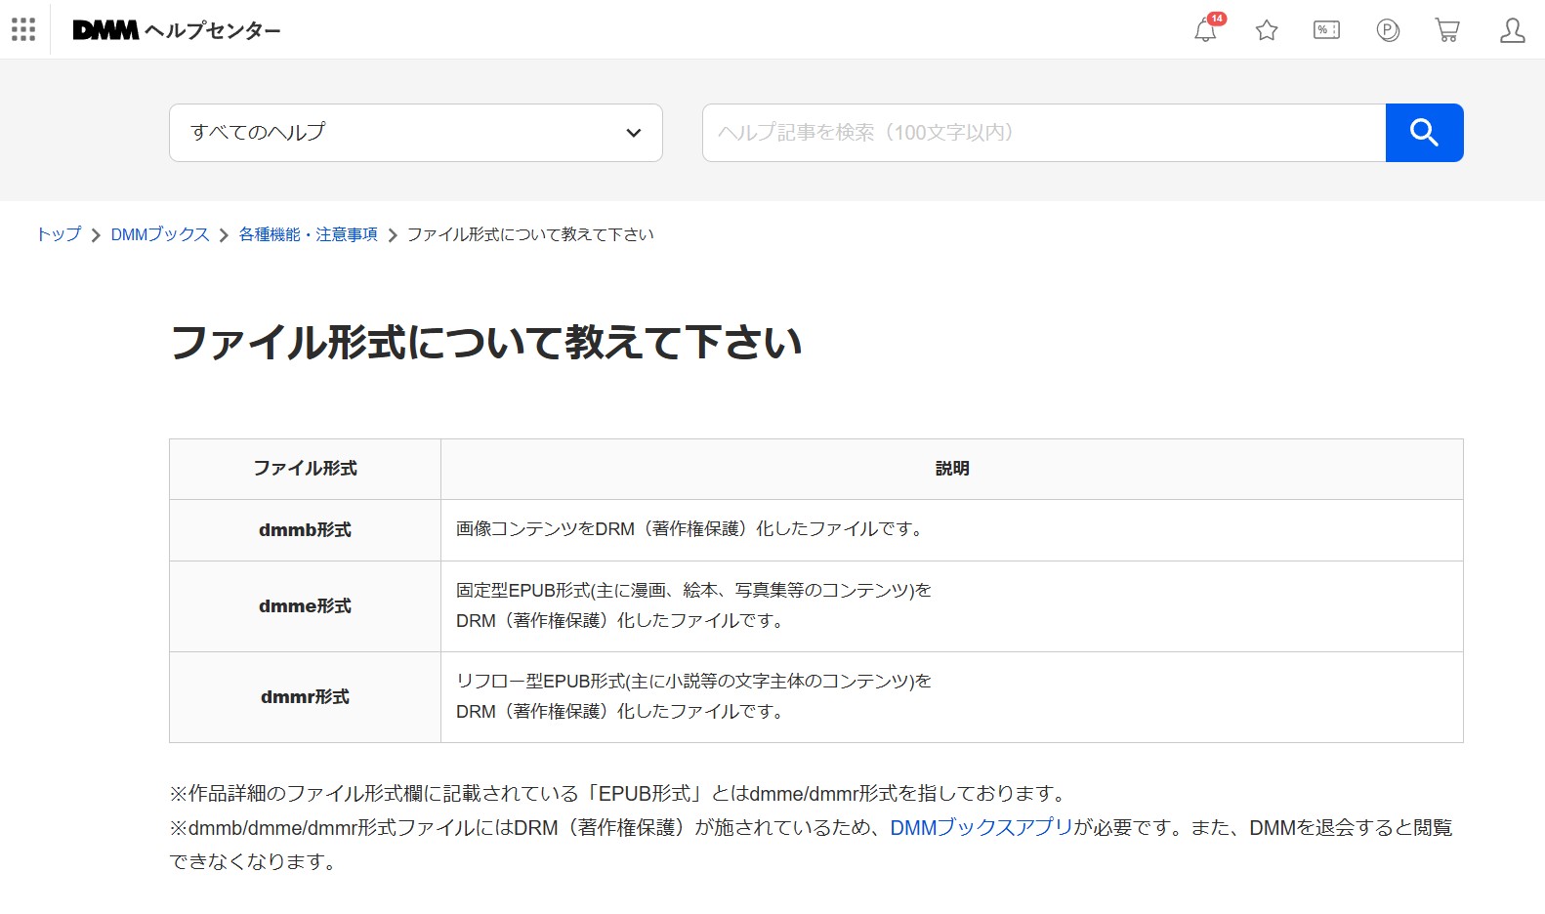Open the coupon ticket icon
Screen dimensions: 1545x914
[x=1326, y=30]
